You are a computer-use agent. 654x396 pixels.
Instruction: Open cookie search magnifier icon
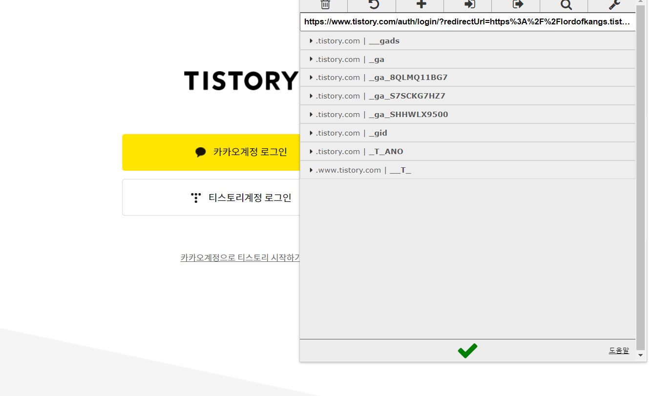point(566,5)
